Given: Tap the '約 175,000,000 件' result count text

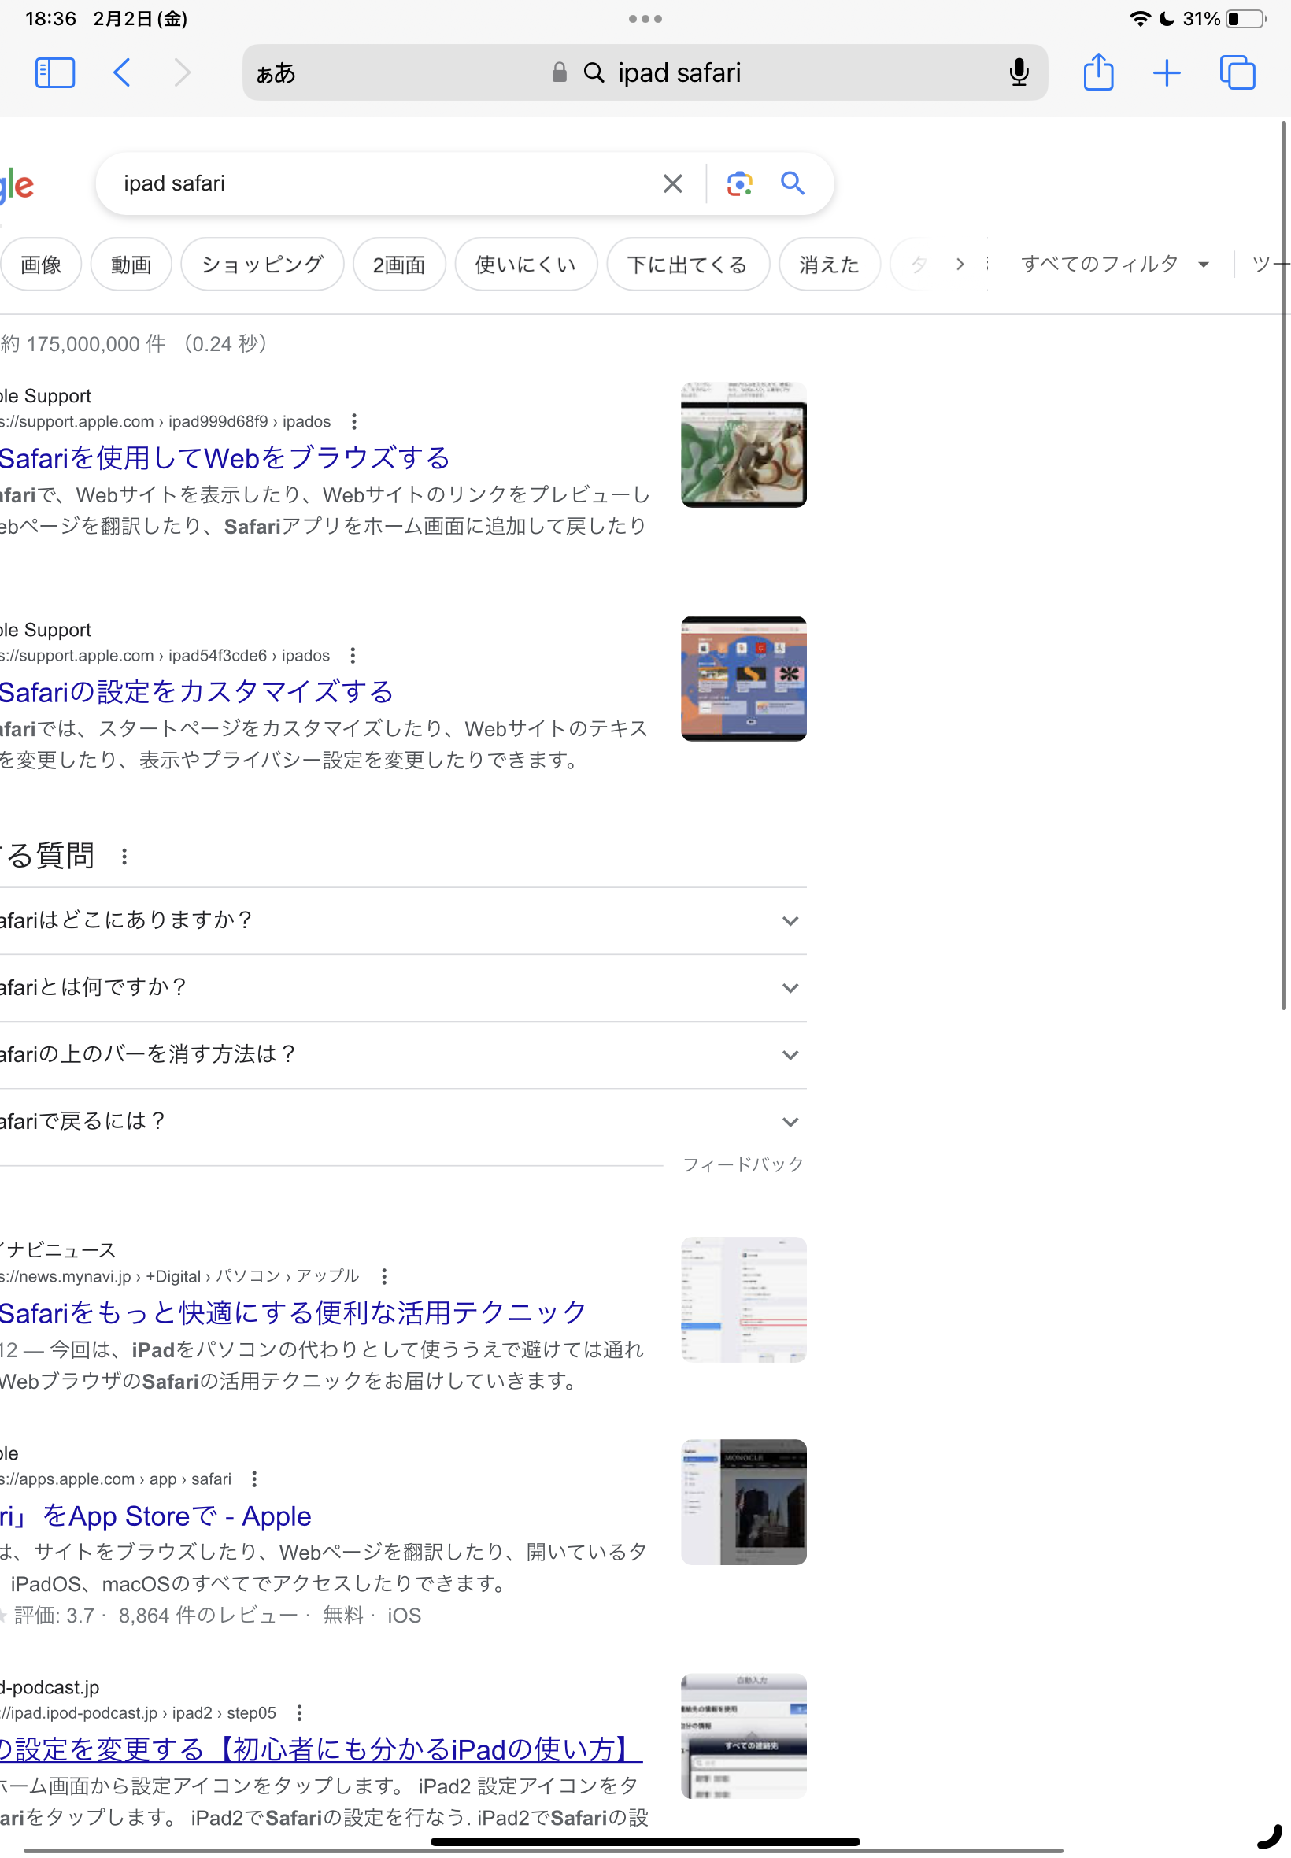Looking at the screenshot, I should (x=83, y=344).
